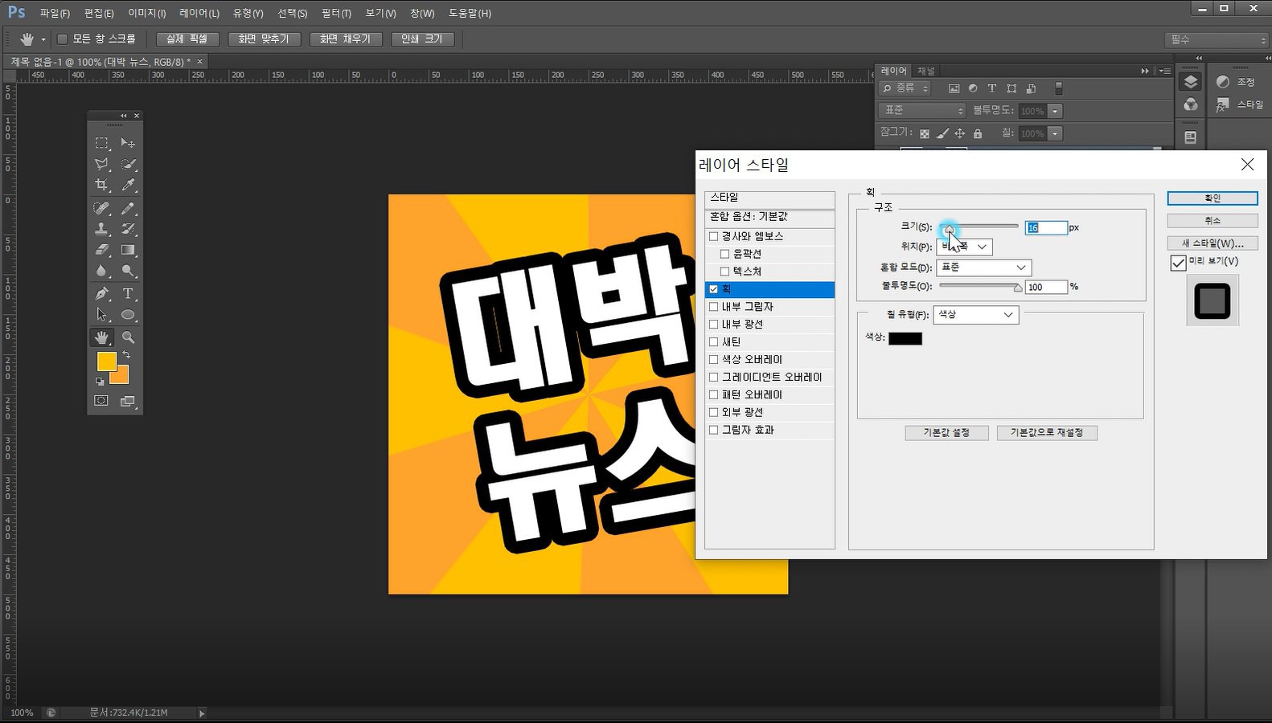Open the 파일(F) menu

(x=55, y=14)
